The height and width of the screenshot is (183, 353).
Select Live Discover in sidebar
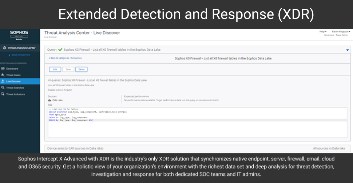(x=20, y=81)
